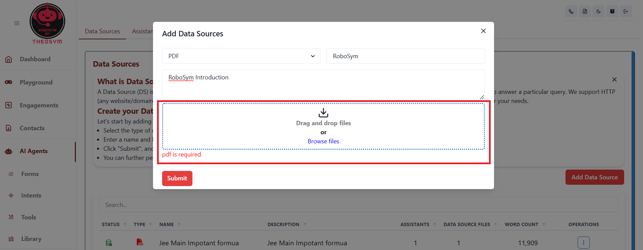Sort by the TYPE column

pos(143,224)
